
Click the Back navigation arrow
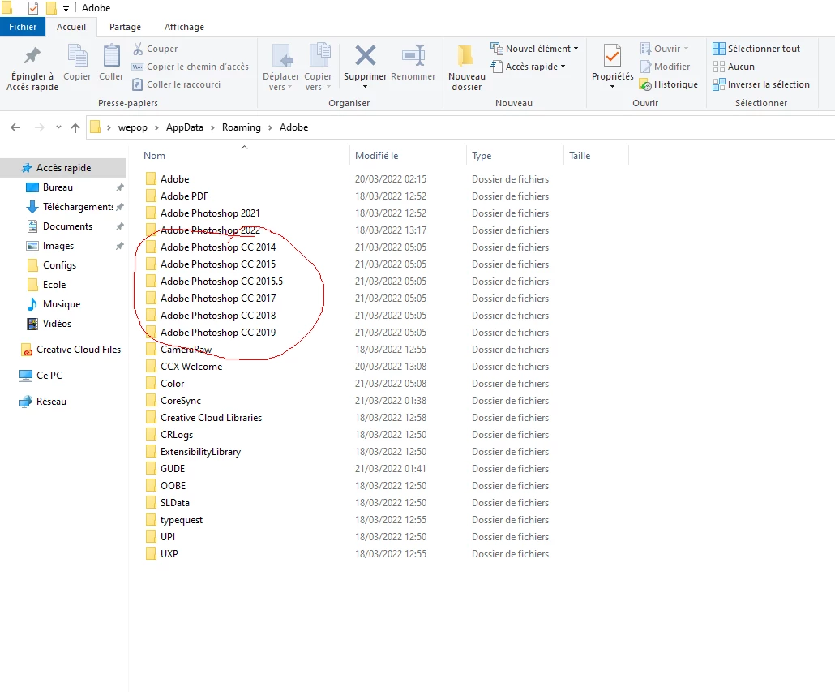[x=15, y=127]
